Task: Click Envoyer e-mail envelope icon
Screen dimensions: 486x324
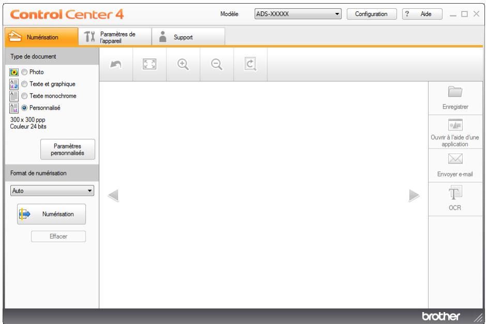Action: point(455,158)
